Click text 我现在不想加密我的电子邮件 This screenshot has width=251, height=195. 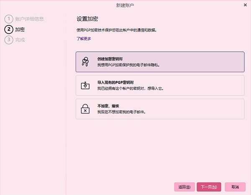pyautogui.click(x=121, y=112)
